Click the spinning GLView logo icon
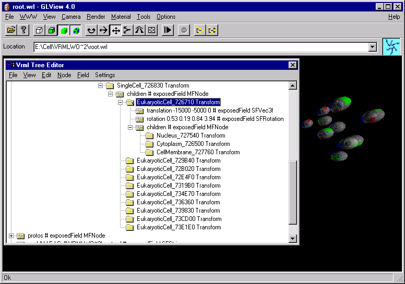405x284 pixels. coord(391,46)
